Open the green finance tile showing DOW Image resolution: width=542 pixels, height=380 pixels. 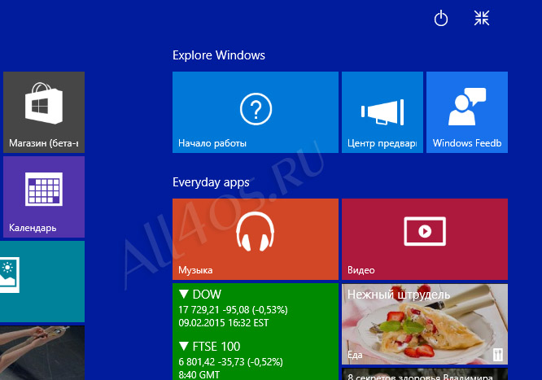(x=256, y=332)
